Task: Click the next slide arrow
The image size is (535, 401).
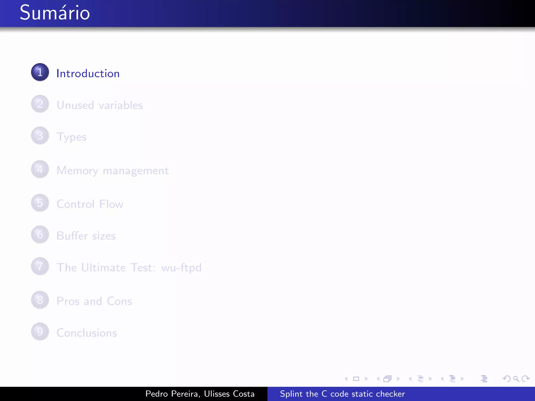Action: pos(366,379)
